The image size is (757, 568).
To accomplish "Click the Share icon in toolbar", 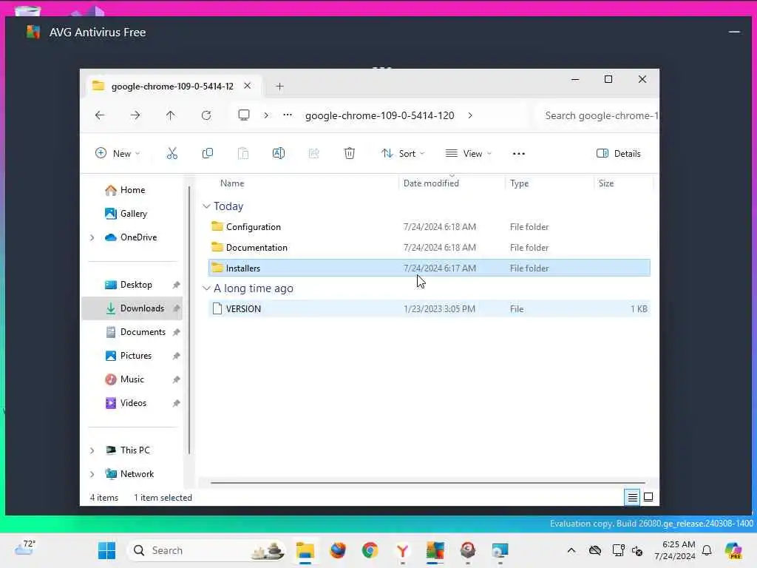I will click(313, 154).
